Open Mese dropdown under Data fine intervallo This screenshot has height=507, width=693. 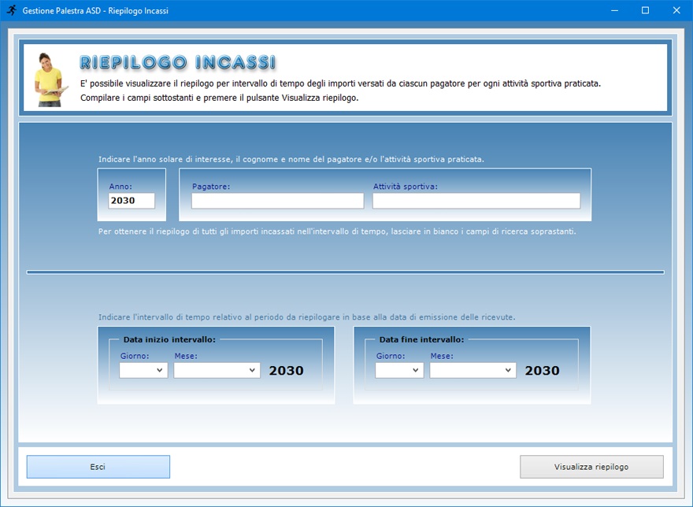click(472, 371)
